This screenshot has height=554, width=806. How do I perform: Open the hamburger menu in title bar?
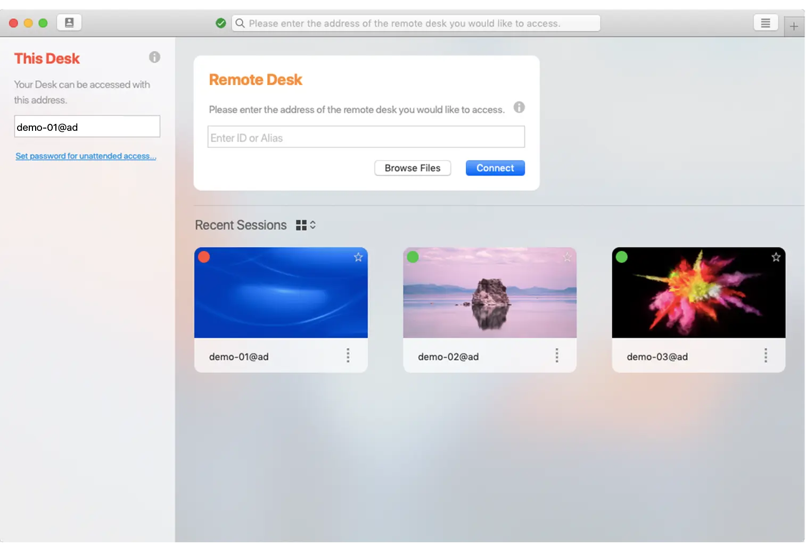click(x=766, y=23)
